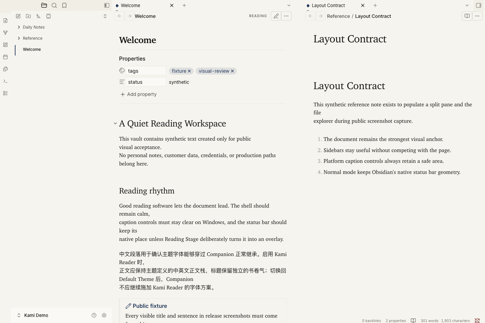Click the Reference breadcrumb link
This screenshot has width=485, height=323.
point(338,16)
